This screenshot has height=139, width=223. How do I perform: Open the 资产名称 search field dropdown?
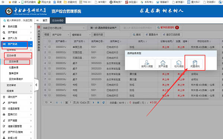point(61,35)
